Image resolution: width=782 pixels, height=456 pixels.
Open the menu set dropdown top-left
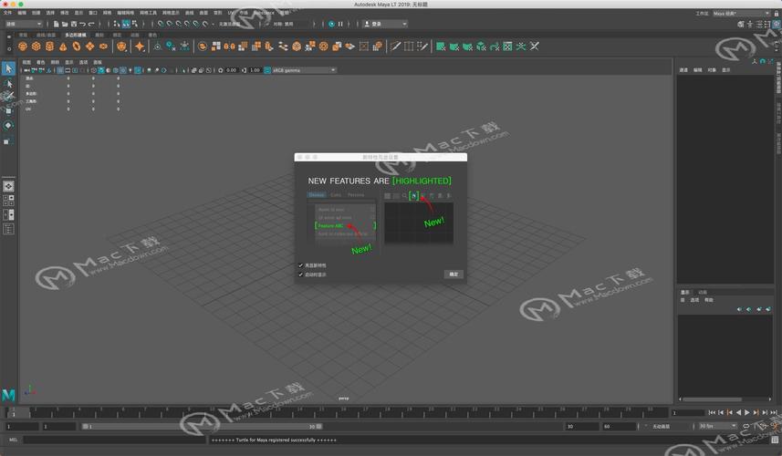click(x=24, y=24)
